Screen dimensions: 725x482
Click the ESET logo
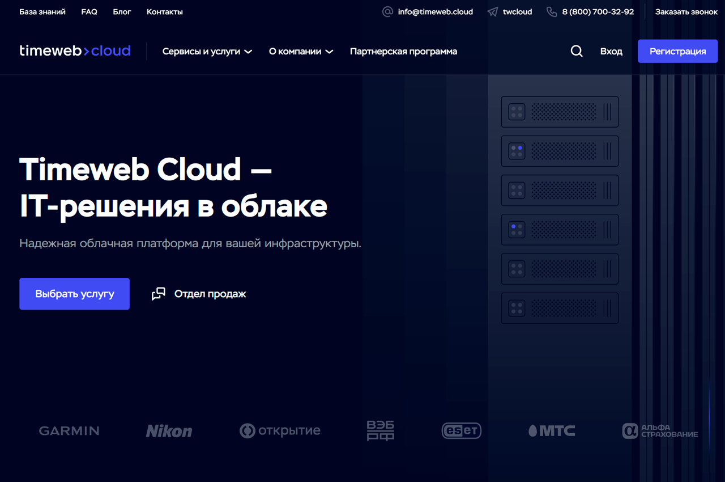click(462, 431)
